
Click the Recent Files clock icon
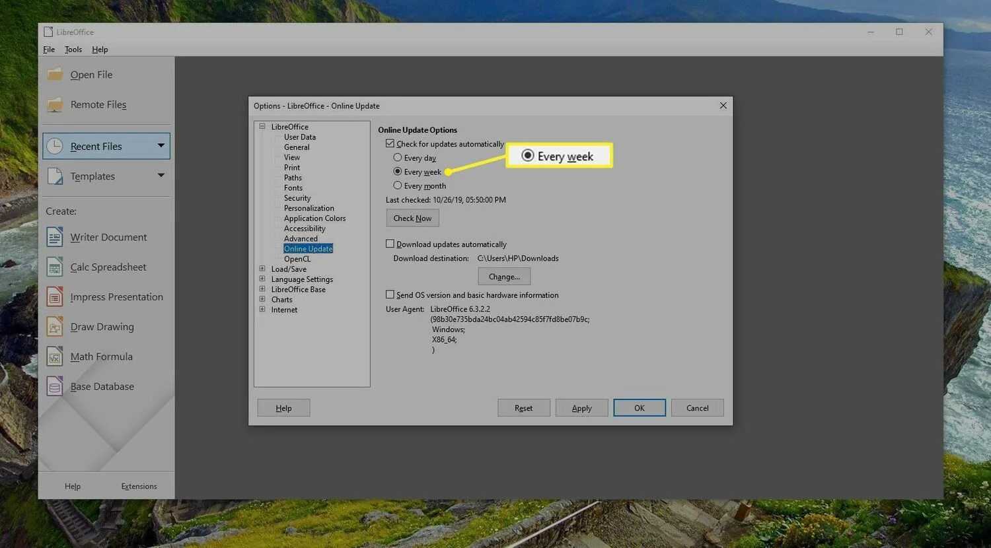click(x=55, y=146)
